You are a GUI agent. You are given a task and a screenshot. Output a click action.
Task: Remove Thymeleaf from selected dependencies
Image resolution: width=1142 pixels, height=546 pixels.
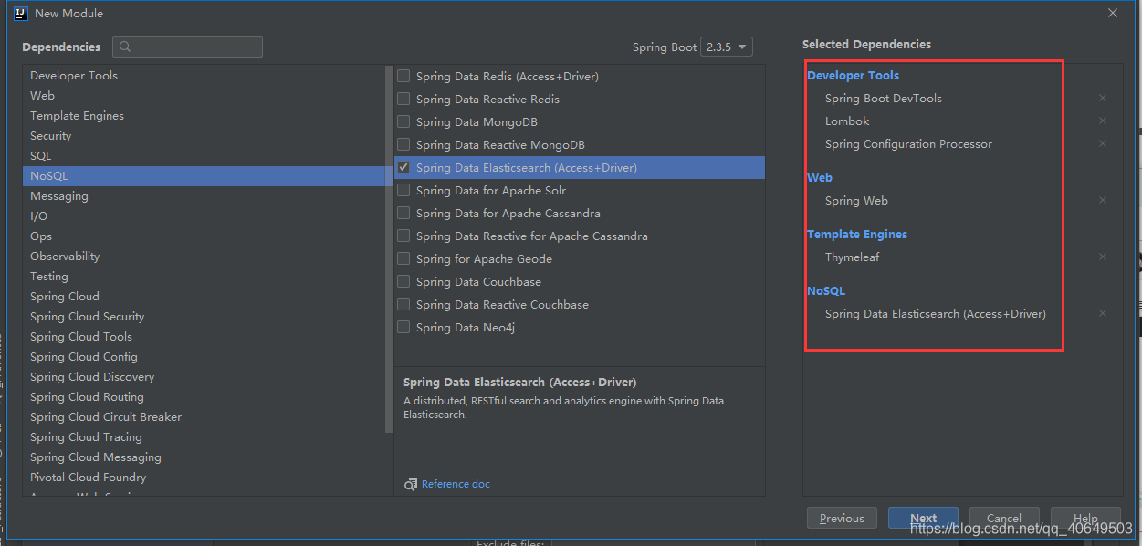click(x=1103, y=257)
